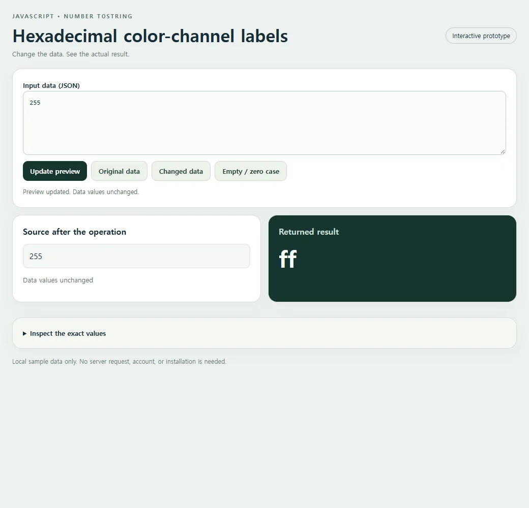Click the Source value 255 box
529x508 pixels.
pyautogui.click(x=136, y=256)
